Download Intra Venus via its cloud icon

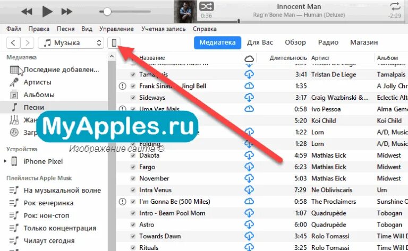pyautogui.click(x=249, y=190)
